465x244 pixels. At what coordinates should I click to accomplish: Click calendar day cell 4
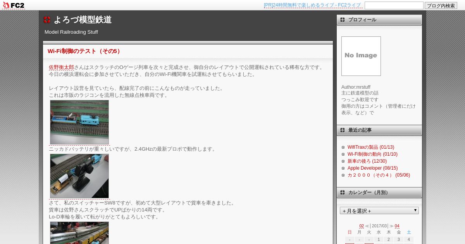point(408,240)
